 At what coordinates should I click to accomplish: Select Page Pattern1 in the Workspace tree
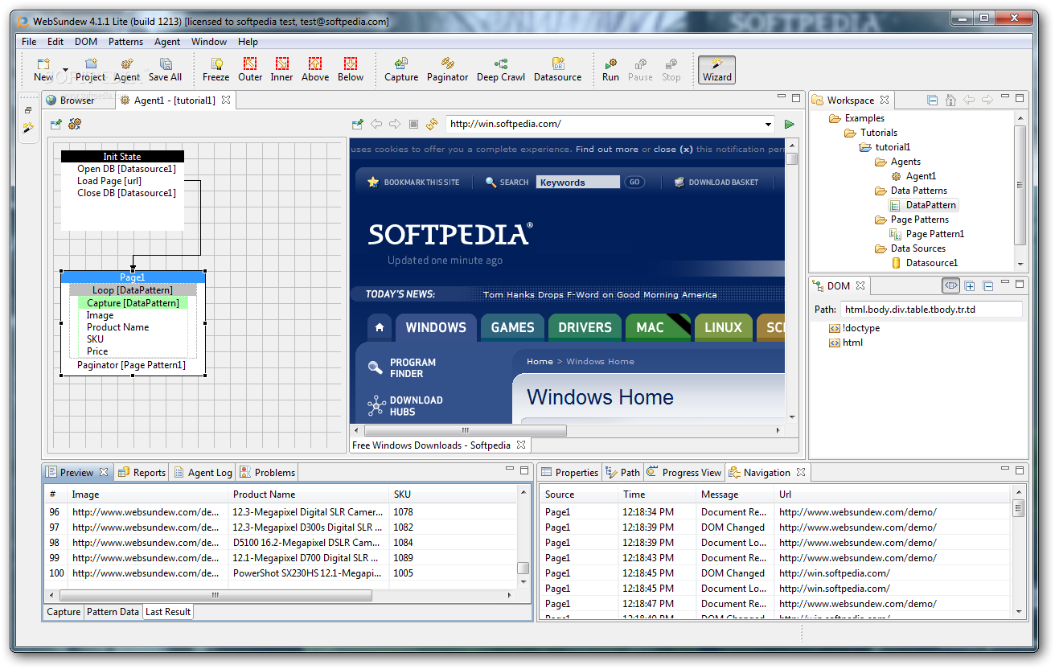point(934,234)
